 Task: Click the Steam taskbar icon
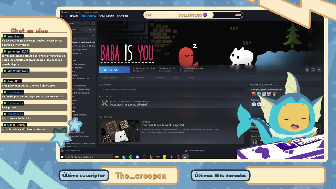[185, 157]
